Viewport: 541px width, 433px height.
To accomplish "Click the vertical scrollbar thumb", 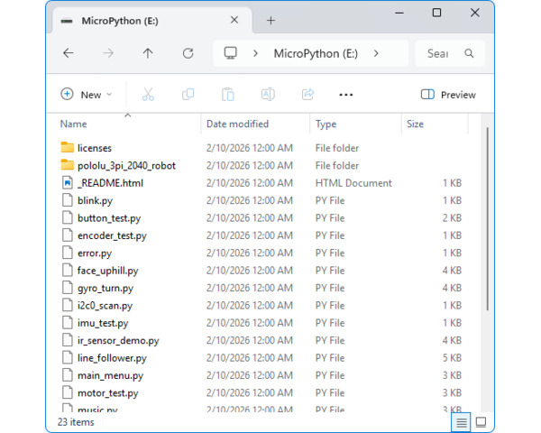I will tap(487, 218).
